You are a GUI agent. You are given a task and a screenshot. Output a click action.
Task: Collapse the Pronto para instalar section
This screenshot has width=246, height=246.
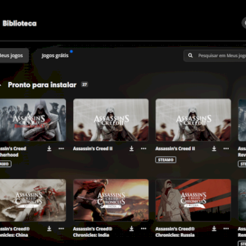coord(1,85)
